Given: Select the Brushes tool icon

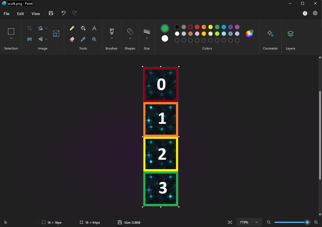Looking at the screenshot, I should coord(112,31).
